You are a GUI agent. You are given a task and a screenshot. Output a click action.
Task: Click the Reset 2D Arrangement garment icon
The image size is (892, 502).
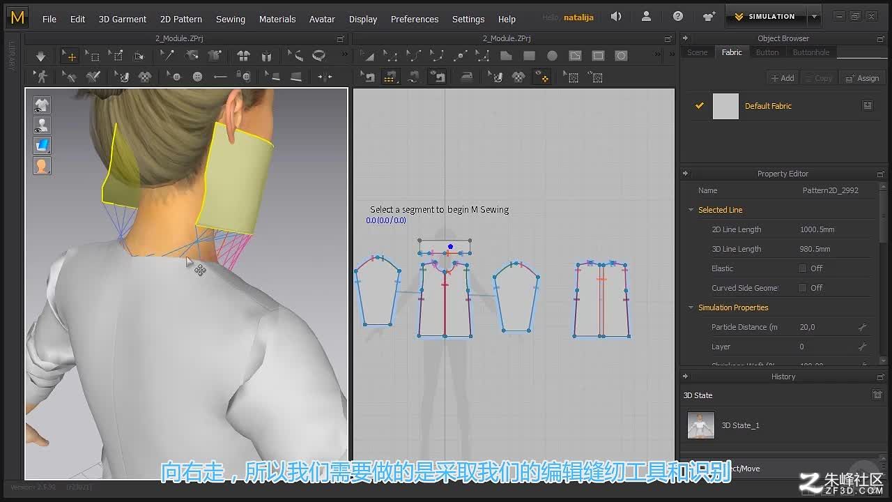tap(243, 56)
